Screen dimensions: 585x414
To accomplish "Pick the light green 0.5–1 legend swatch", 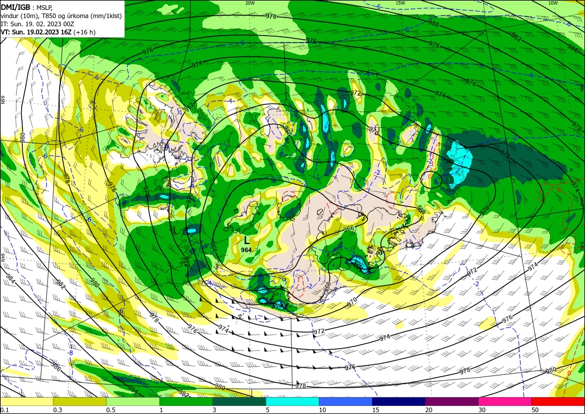I will click(133, 402).
